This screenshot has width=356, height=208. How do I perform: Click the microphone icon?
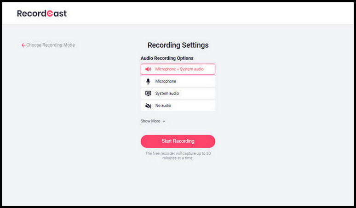148,81
